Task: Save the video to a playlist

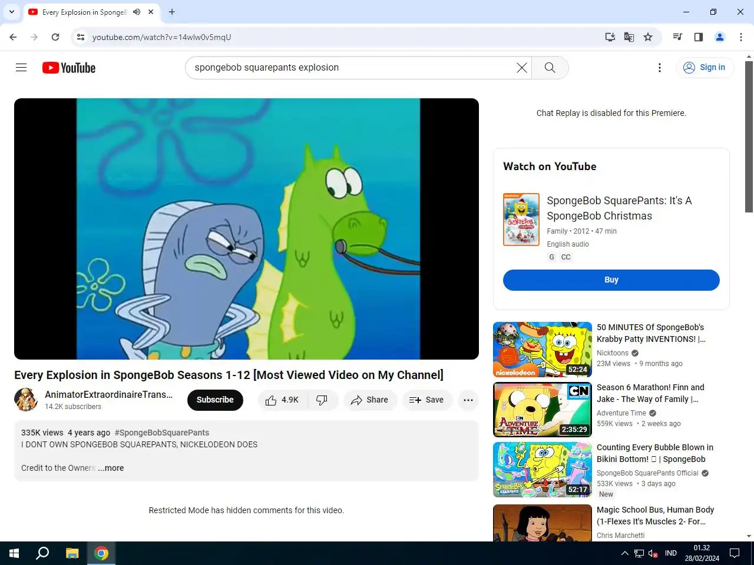Action: tap(426, 400)
